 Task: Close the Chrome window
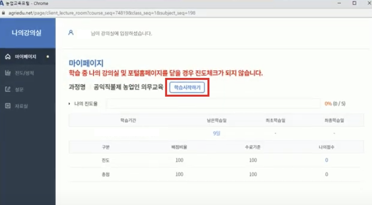coord(369,3)
